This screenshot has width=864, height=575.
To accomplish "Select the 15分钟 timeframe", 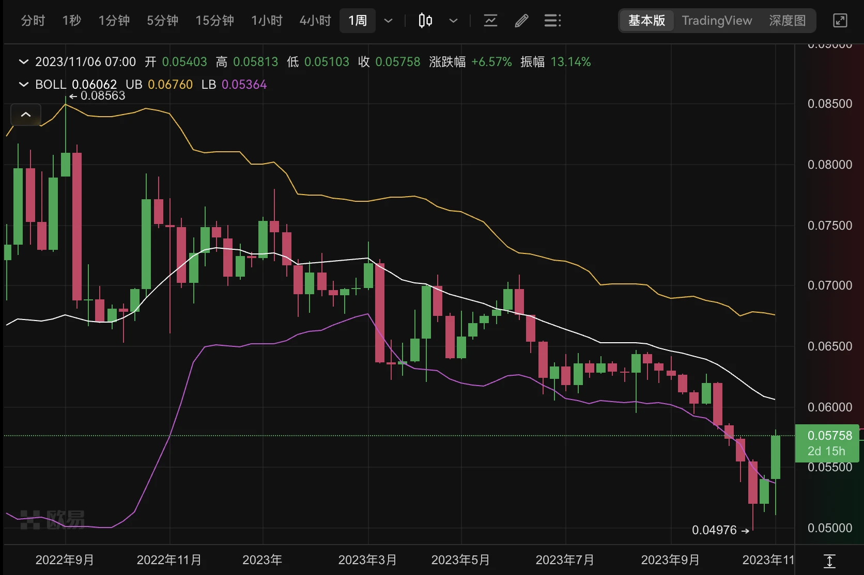I will pos(214,21).
